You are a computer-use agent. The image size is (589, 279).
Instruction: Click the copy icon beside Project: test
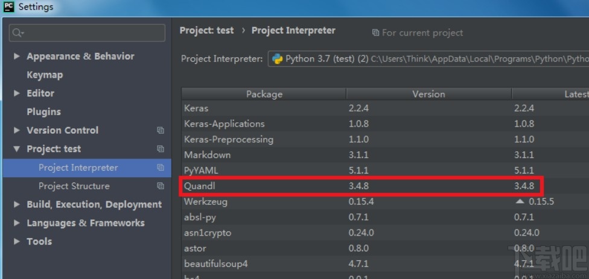click(161, 149)
